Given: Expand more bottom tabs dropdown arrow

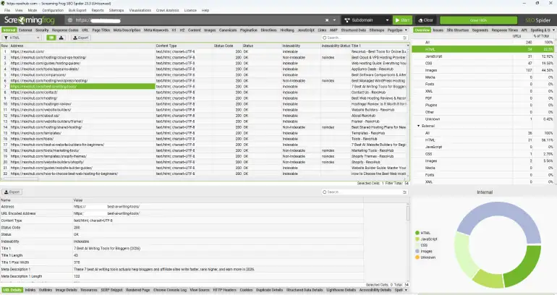Looking at the screenshot, I should coord(406,290).
